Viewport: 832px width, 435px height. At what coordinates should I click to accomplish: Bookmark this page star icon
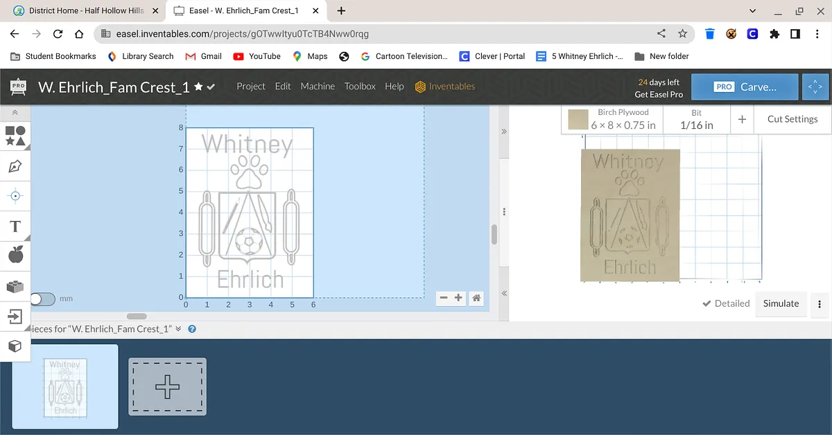pyautogui.click(x=683, y=33)
